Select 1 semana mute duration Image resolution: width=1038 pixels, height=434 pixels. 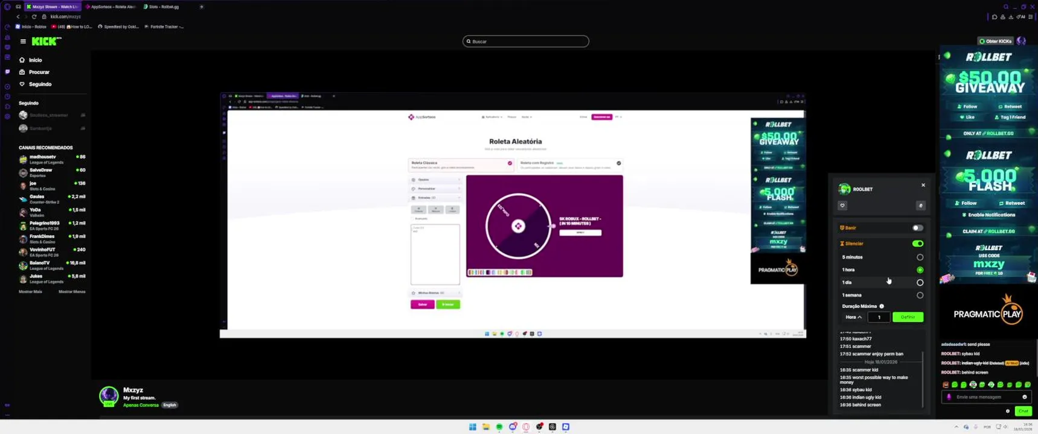[920, 295]
